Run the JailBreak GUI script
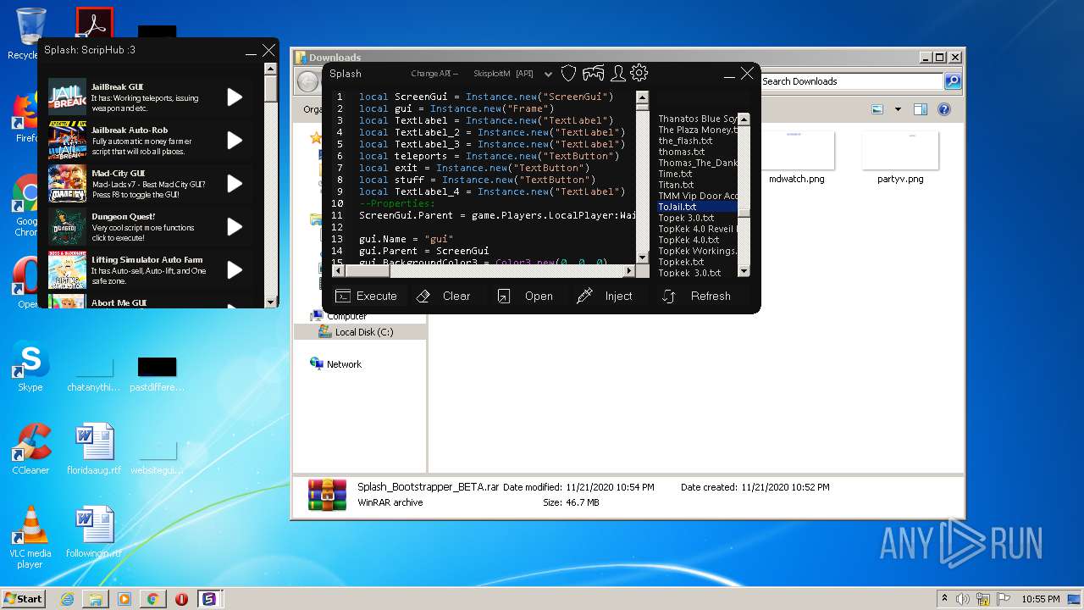 (x=235, y=97)
